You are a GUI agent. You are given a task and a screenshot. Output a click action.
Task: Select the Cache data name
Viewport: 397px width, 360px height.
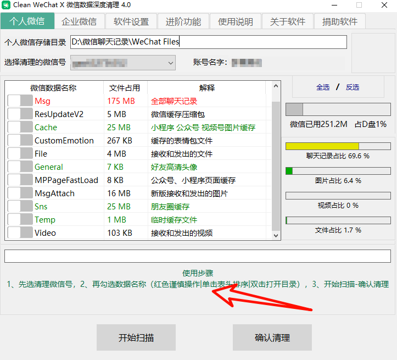click(46, 128)
